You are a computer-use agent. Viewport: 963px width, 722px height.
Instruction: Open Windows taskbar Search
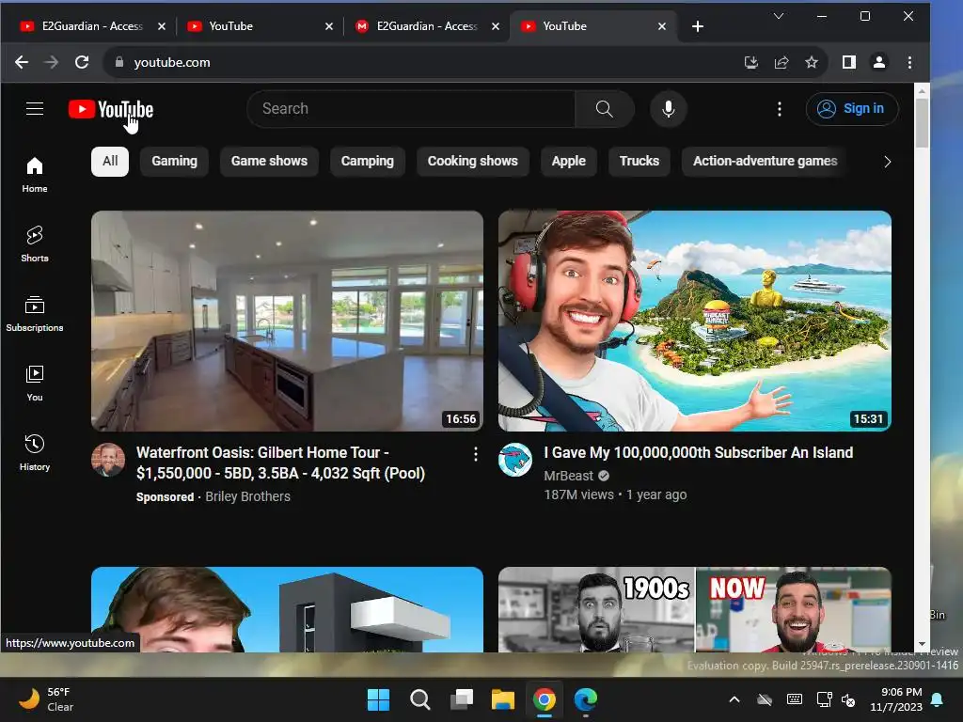coord(420,699)
